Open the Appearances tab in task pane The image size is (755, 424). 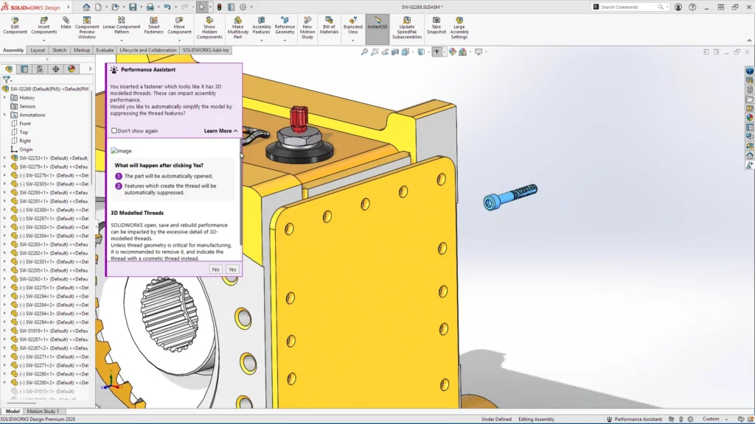pyautogui.click(x=749, y=117)
